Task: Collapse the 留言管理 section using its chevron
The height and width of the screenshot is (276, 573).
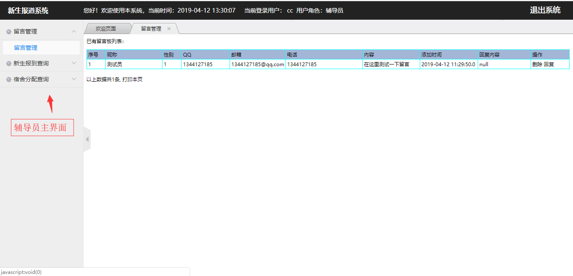Action: coord(74,31)
